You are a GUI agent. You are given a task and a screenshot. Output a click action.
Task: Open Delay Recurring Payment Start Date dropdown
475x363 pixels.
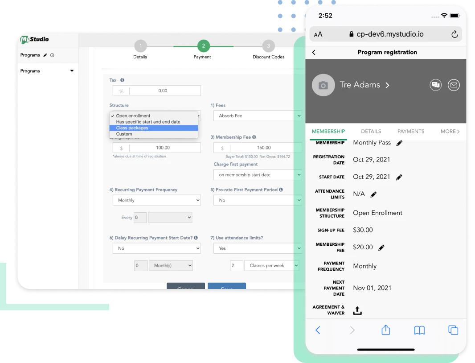tap(156, 248)
